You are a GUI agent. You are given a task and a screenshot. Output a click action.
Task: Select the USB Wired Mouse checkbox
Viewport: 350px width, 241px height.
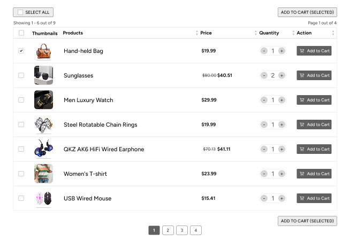[21, 198]
